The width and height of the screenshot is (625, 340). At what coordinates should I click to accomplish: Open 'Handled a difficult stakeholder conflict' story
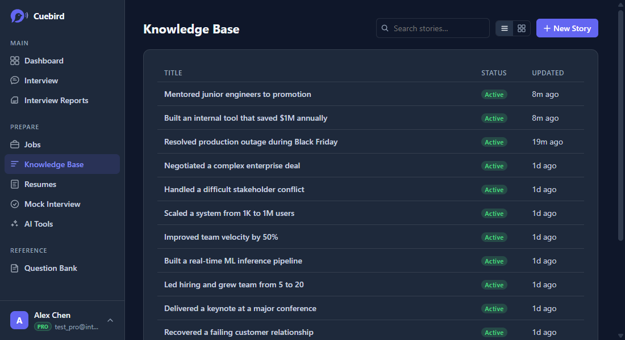pos(234,190)
